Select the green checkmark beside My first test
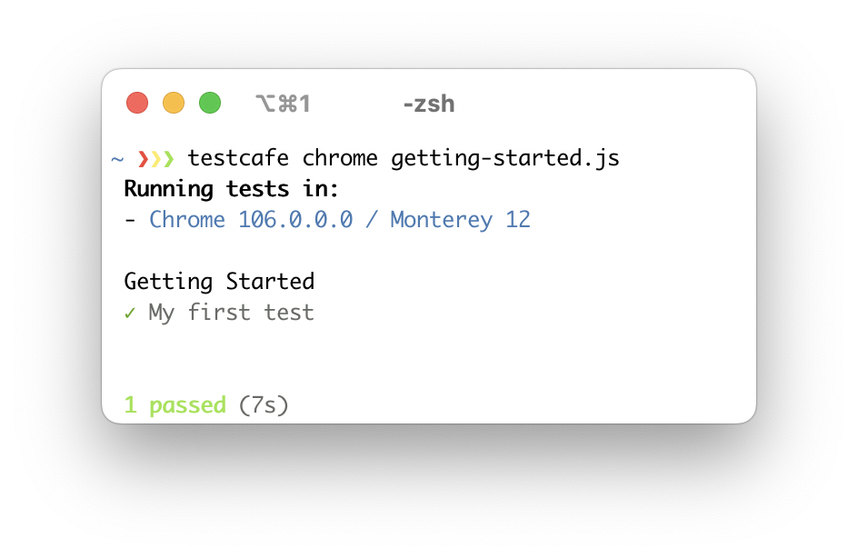This screenshot has width=858, height=558. [130, 313]
